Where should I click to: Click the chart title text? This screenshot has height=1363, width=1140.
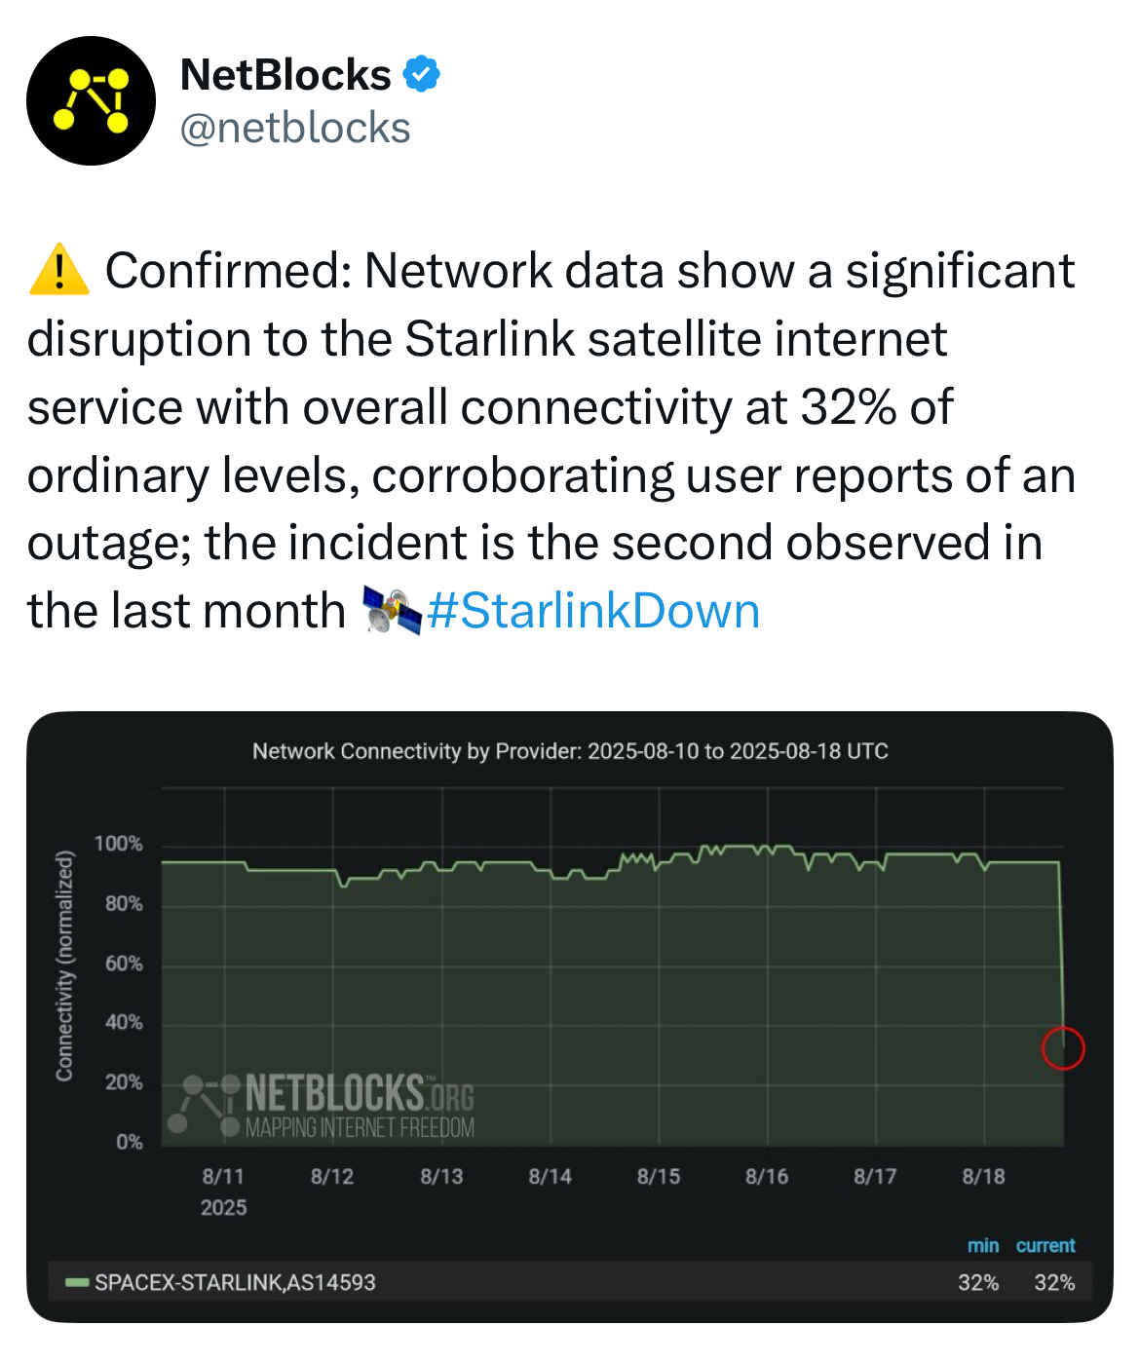[570, 751]
